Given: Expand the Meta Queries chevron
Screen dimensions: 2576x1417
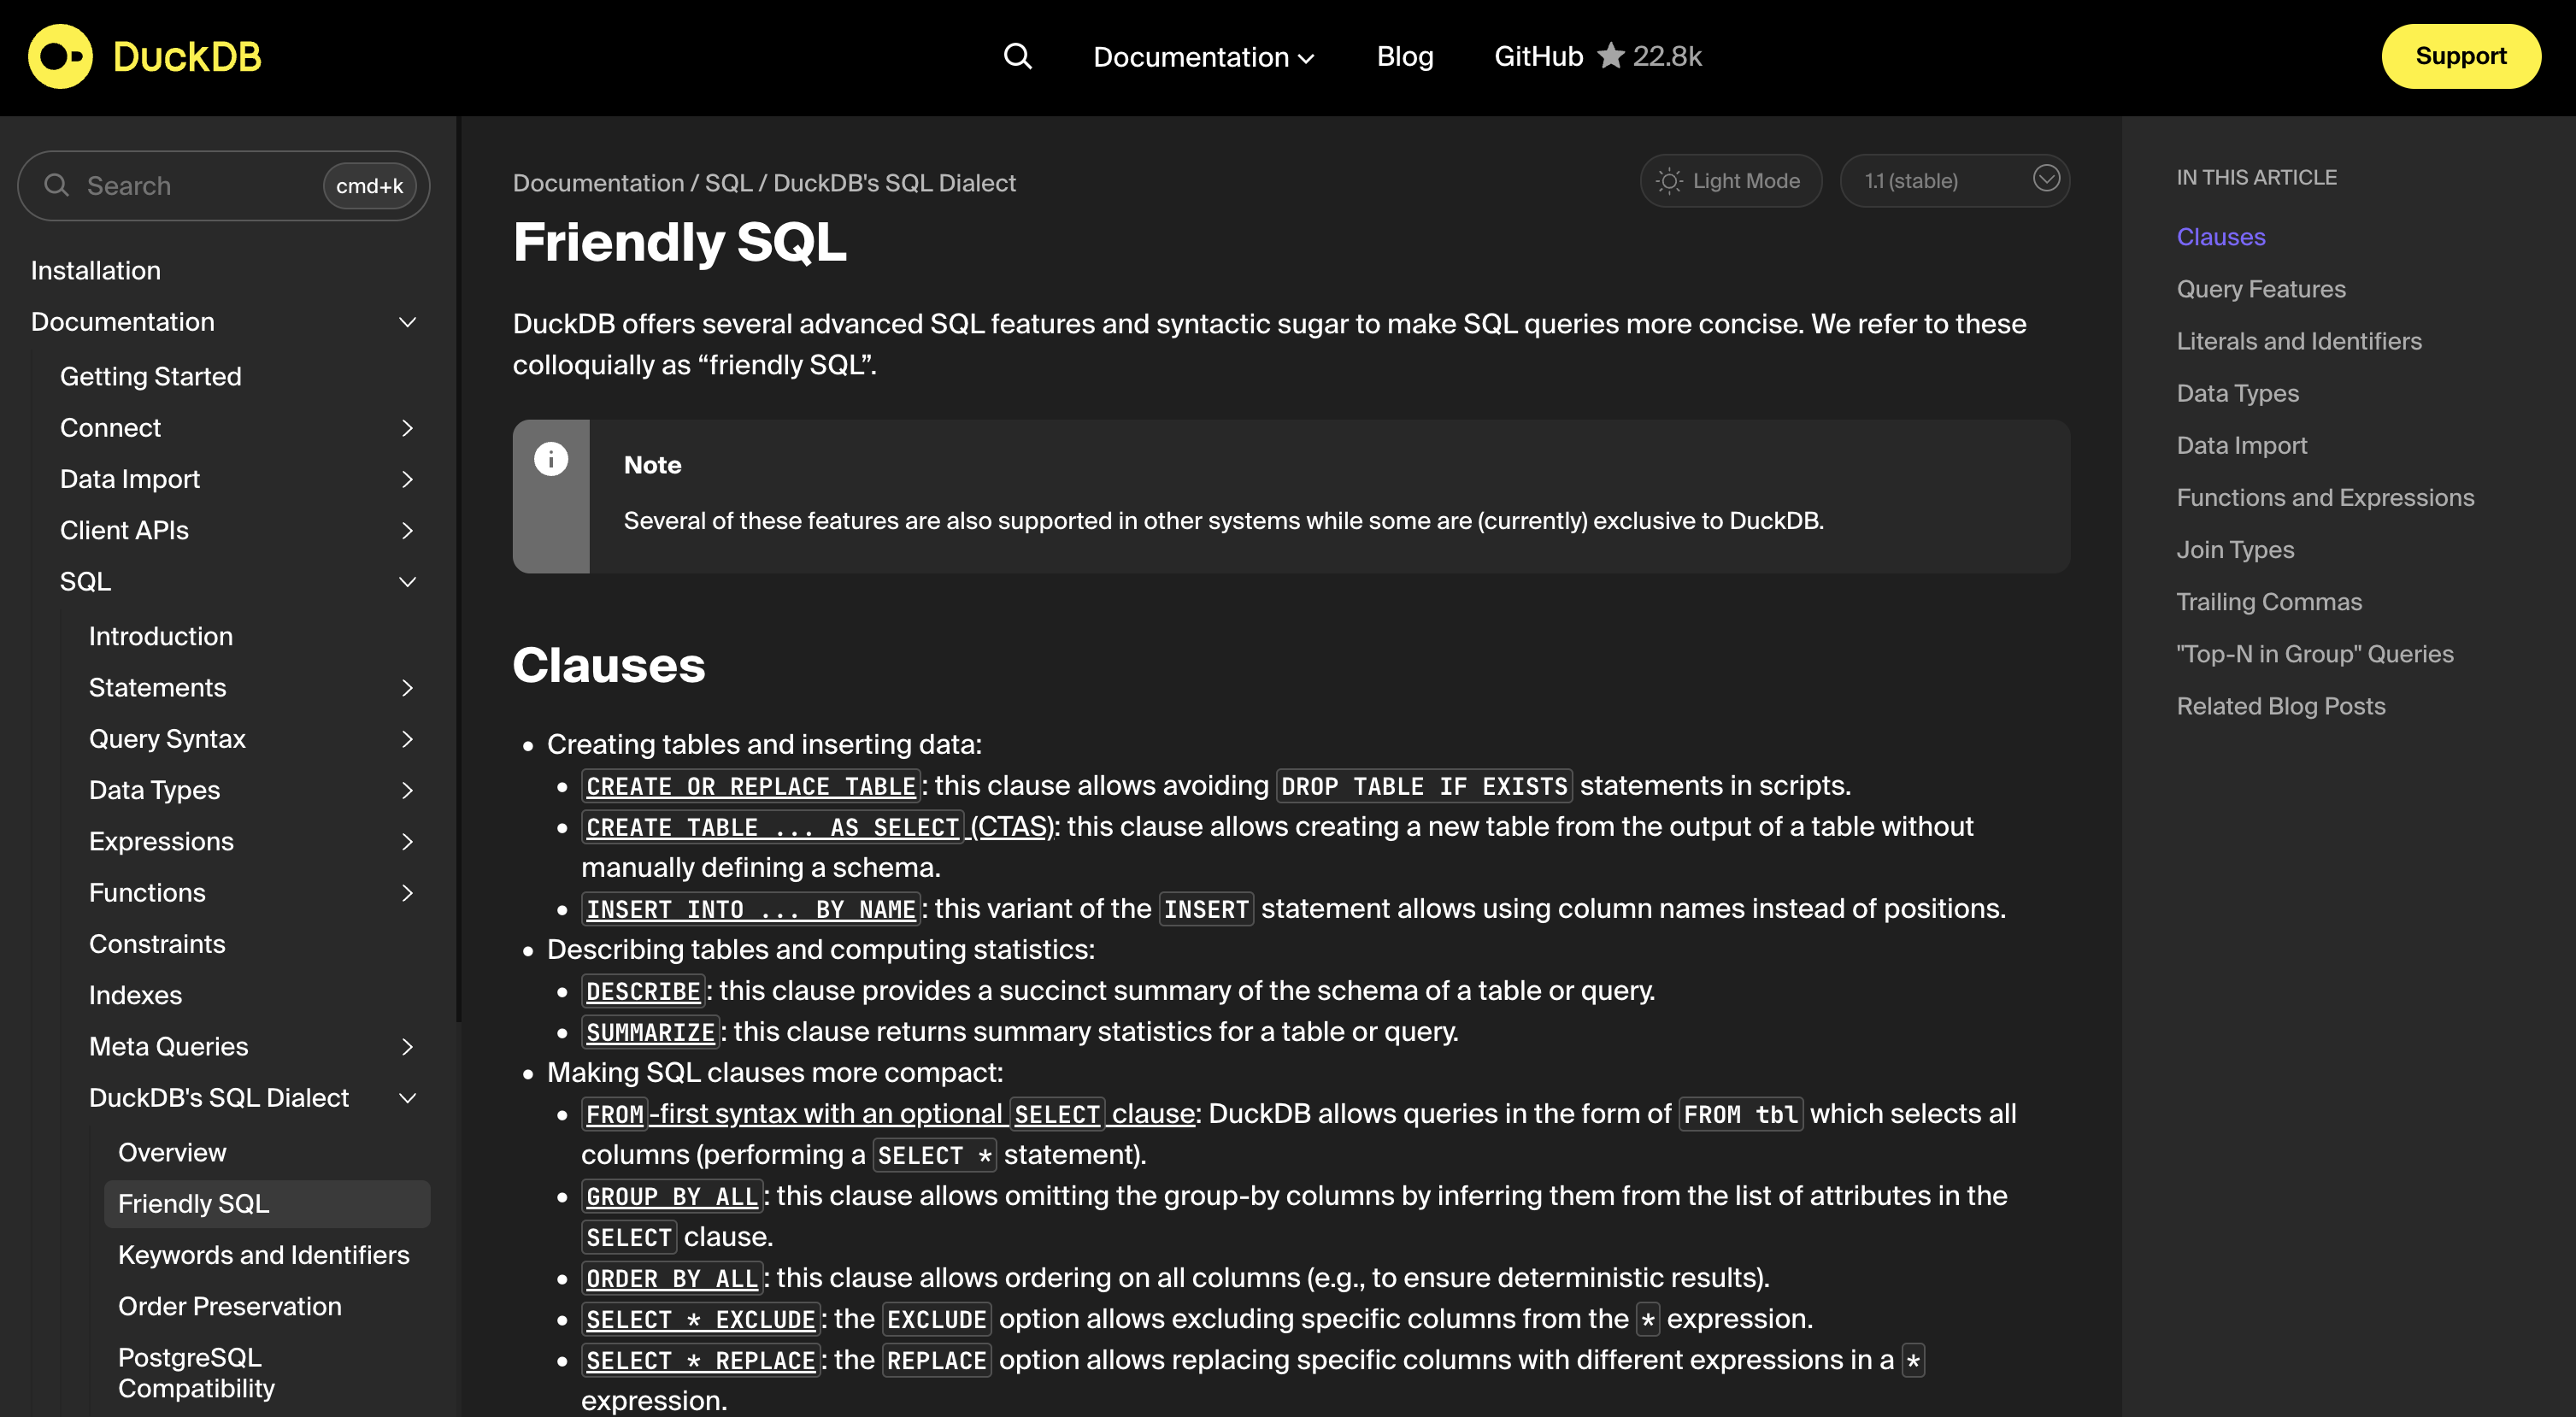Looking at the screenshot, I should click(x=407, y=1047).
